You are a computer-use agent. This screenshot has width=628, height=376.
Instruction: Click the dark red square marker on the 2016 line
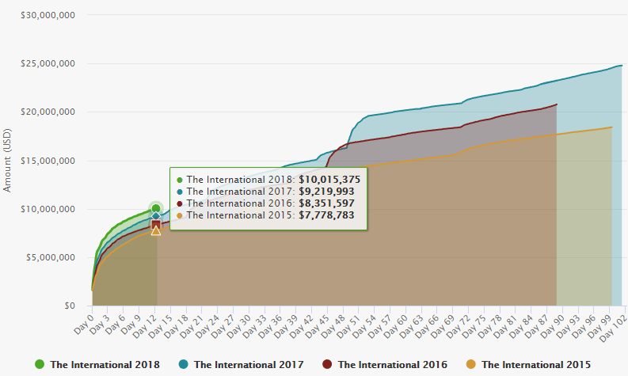(156, 225)
